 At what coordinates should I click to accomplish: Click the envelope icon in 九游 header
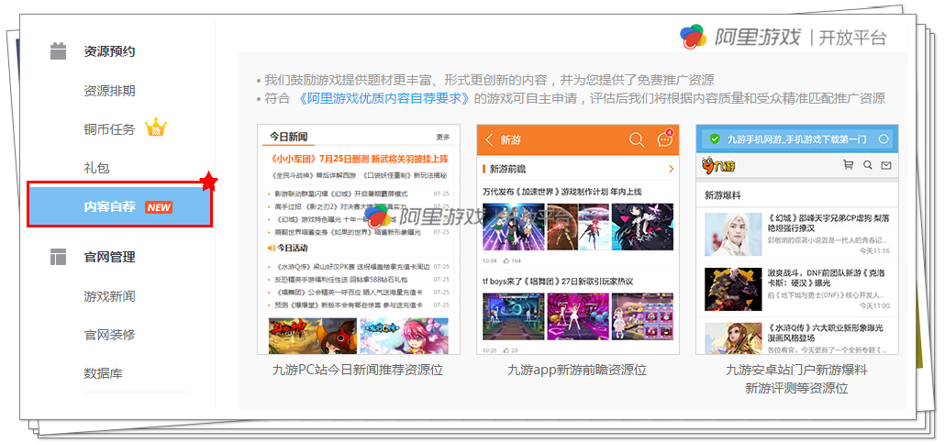[x=885, y=165]
